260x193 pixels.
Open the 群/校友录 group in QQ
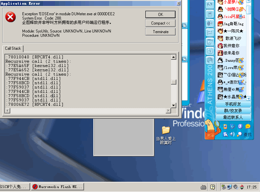click(233, 111)
